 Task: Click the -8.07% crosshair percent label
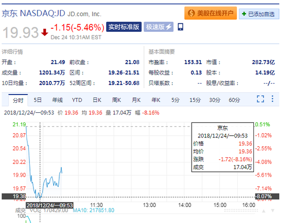[x=267, y=196]
